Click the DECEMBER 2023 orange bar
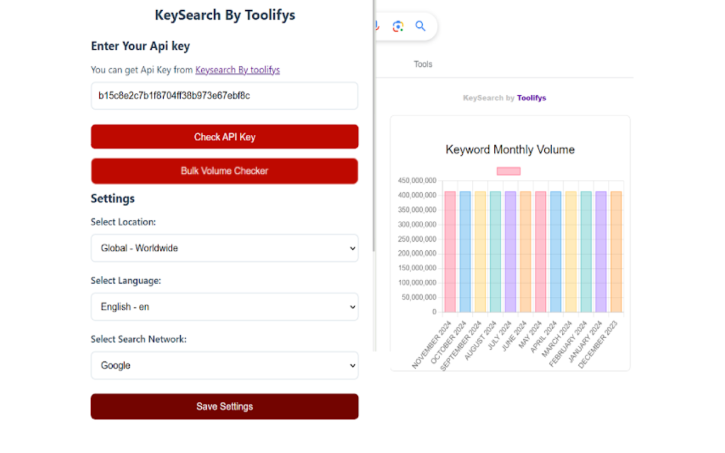 tap(616, 252)
